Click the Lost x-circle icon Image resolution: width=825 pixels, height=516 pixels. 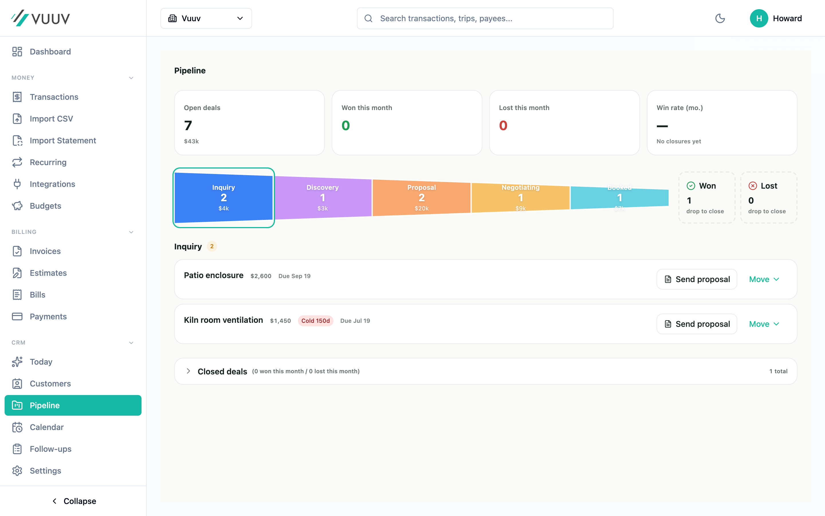click(x=753, y=186)
